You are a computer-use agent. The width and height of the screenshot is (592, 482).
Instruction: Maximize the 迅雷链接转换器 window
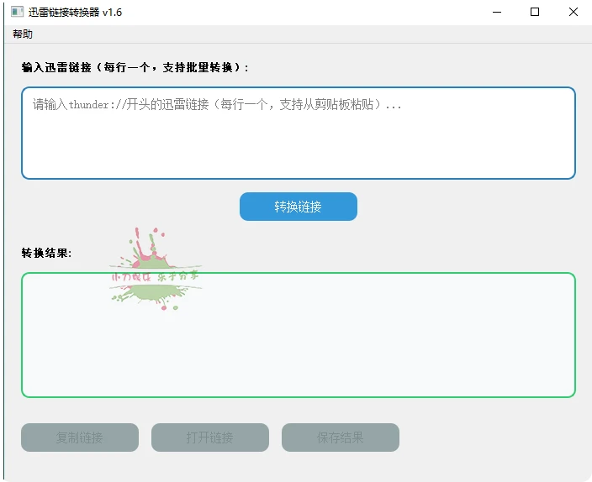pos(535,12)
